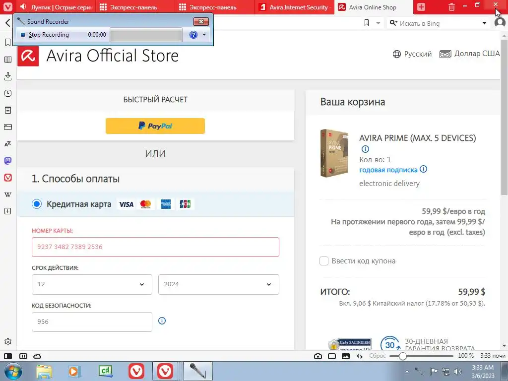Open the History panel clock icon
Viewport: 508px width, 381px height.
(x=8, y=93)
